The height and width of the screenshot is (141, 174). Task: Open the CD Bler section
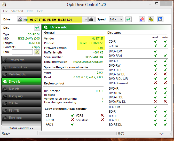coord(21,103)
